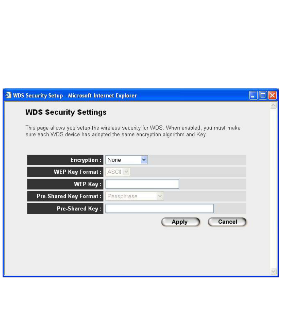Click the Internet Explorer page icon in title bar

8,95
